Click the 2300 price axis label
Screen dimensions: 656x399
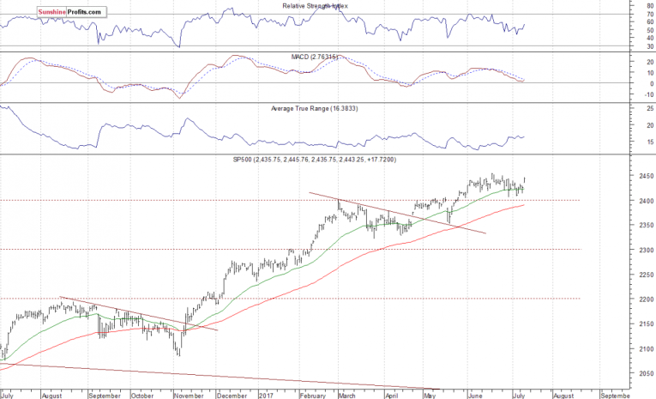click(635, 250)
